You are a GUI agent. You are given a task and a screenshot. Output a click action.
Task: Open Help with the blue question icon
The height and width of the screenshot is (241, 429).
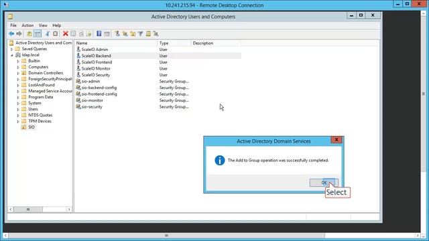point(99,33)
